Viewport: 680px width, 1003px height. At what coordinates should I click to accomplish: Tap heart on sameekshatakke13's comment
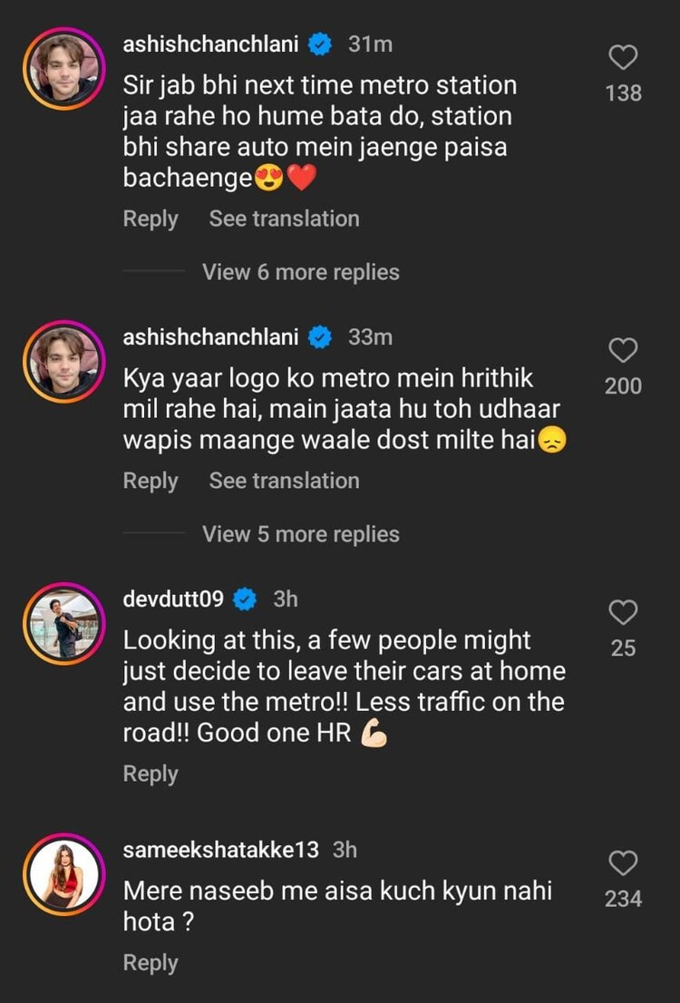[x=623, y=863]
